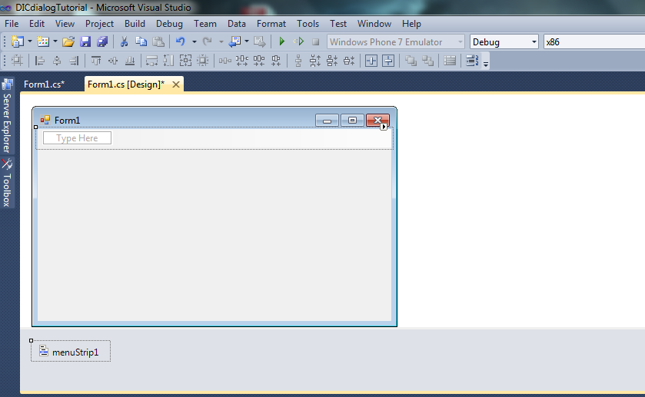Viewport: 645px width, 397px height.
Task: Expand the Add New Item dropdown arrow
Action: point(55,41)
